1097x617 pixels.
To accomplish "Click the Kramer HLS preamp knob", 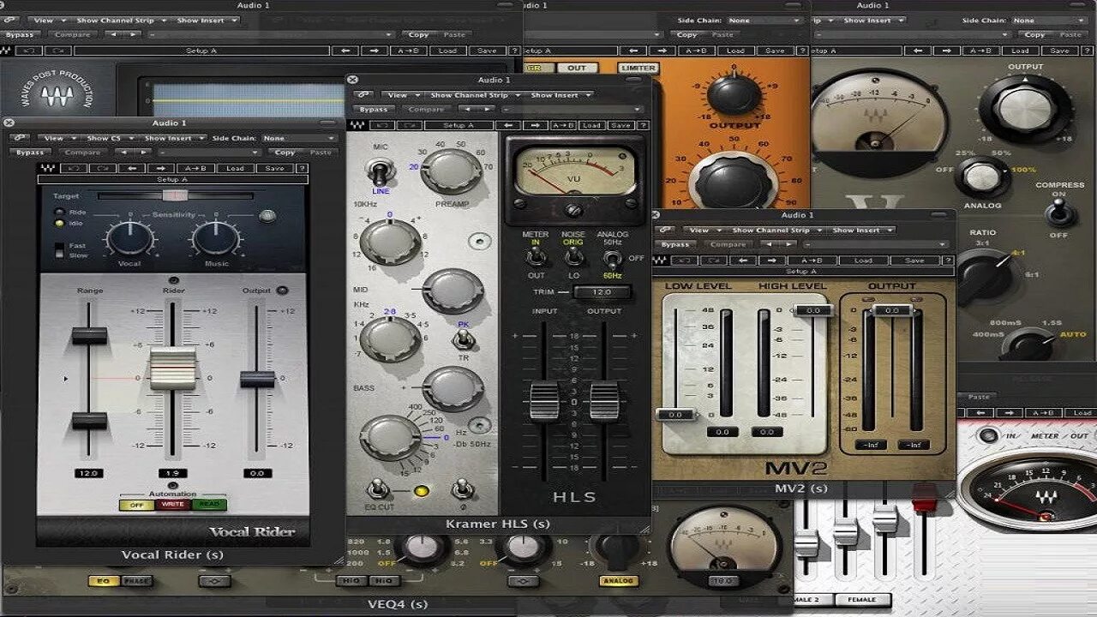I will [452, 171].
